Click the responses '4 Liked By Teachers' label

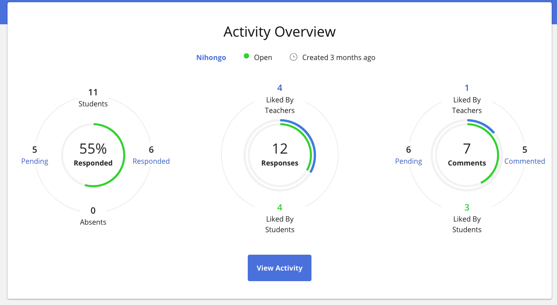point(280,99)
